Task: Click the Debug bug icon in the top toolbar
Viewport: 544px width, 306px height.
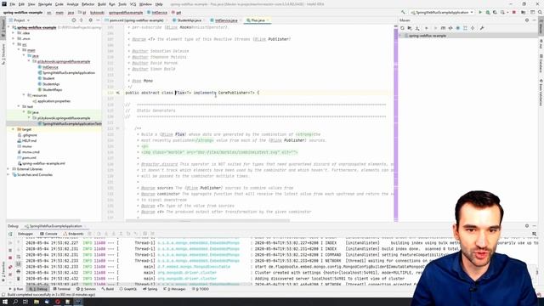Action: 488,13
